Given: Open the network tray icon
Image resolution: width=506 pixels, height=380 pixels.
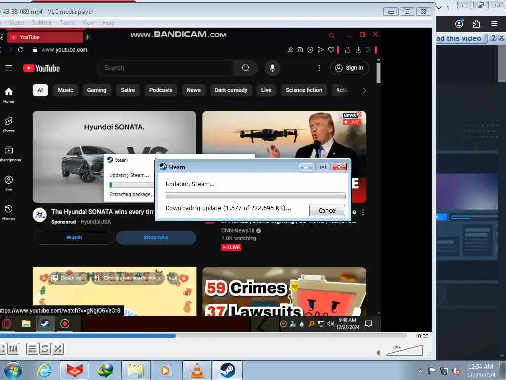Looking at the screenshot, I should pos(444,371).
